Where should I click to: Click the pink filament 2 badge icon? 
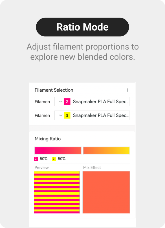point(67,102)
